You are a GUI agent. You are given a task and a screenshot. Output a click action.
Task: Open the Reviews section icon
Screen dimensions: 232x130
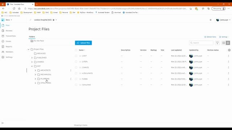(3, 31)
